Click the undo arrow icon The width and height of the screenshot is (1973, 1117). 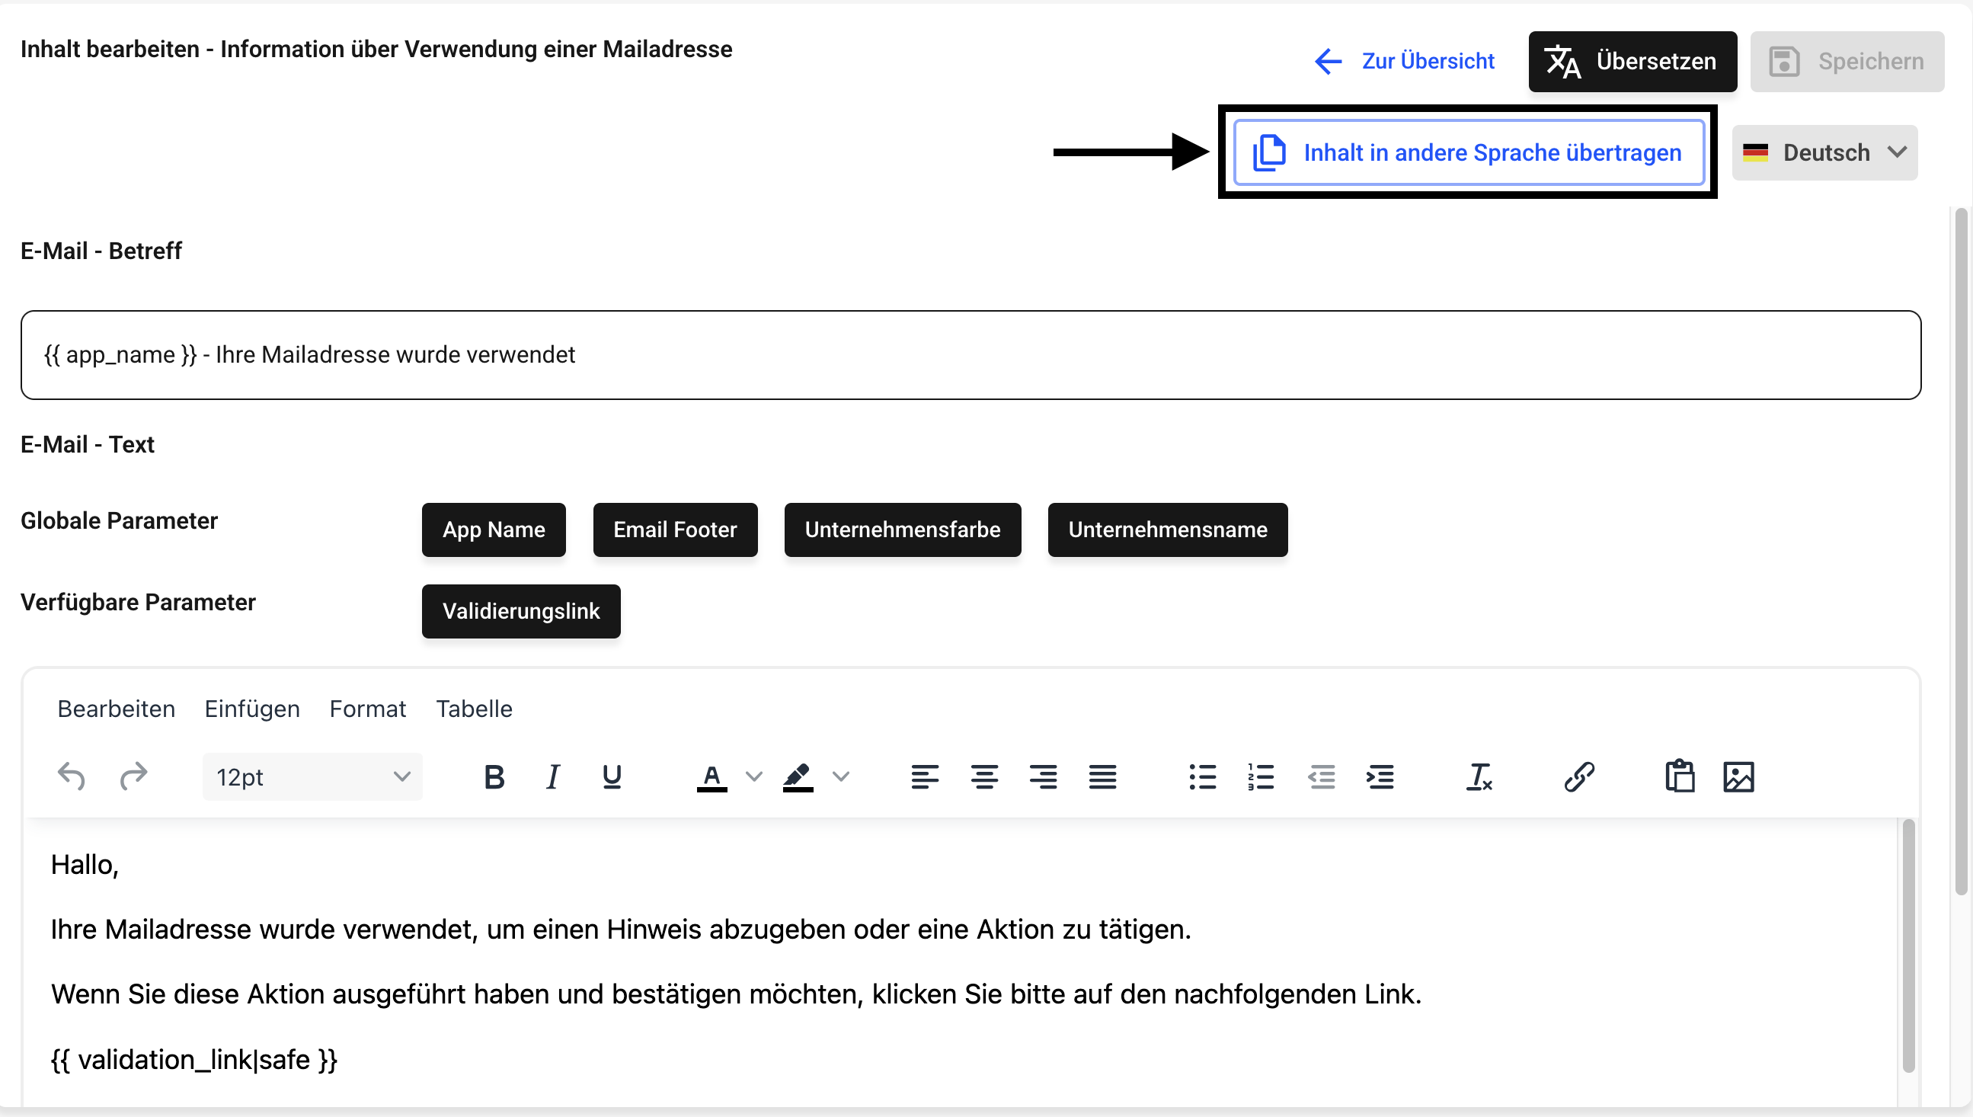click(x=72, y=776)
